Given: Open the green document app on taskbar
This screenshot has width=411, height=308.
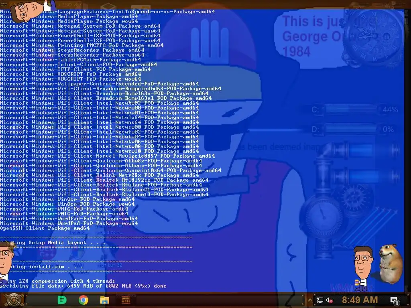Looking at the screenshot, I should (x=62, y=300).
